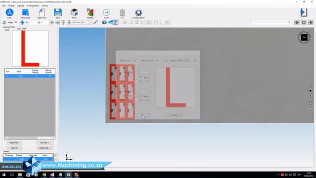Viewport: 316px width, 178px height.
Task: Click the blue round plus icon
Action: 104,22
